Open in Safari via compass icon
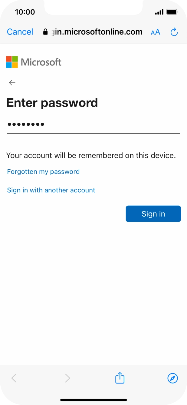 [x=172, y=378]
